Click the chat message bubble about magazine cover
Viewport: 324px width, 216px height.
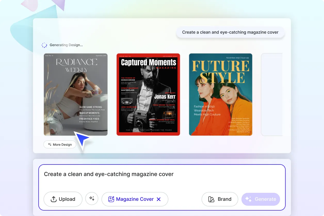pyautogui.click(x=230, y=32)
